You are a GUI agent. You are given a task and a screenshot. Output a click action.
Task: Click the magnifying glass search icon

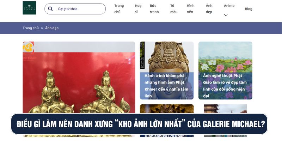pos(50,9)
